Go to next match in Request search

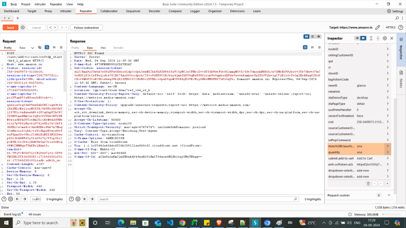(x=25, y=199)
